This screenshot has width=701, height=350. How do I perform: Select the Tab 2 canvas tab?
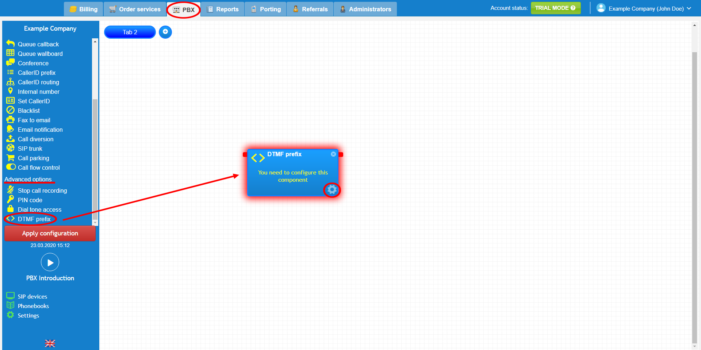130,32
